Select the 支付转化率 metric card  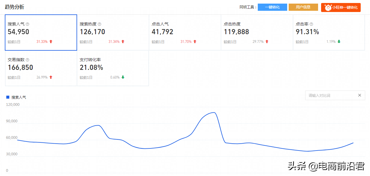tap(113, 68)
